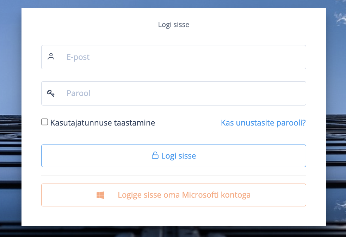Click the horizontal rule right of heading
Image resolution: width=346 pixels, height=237 pixels.
(251, 25)
